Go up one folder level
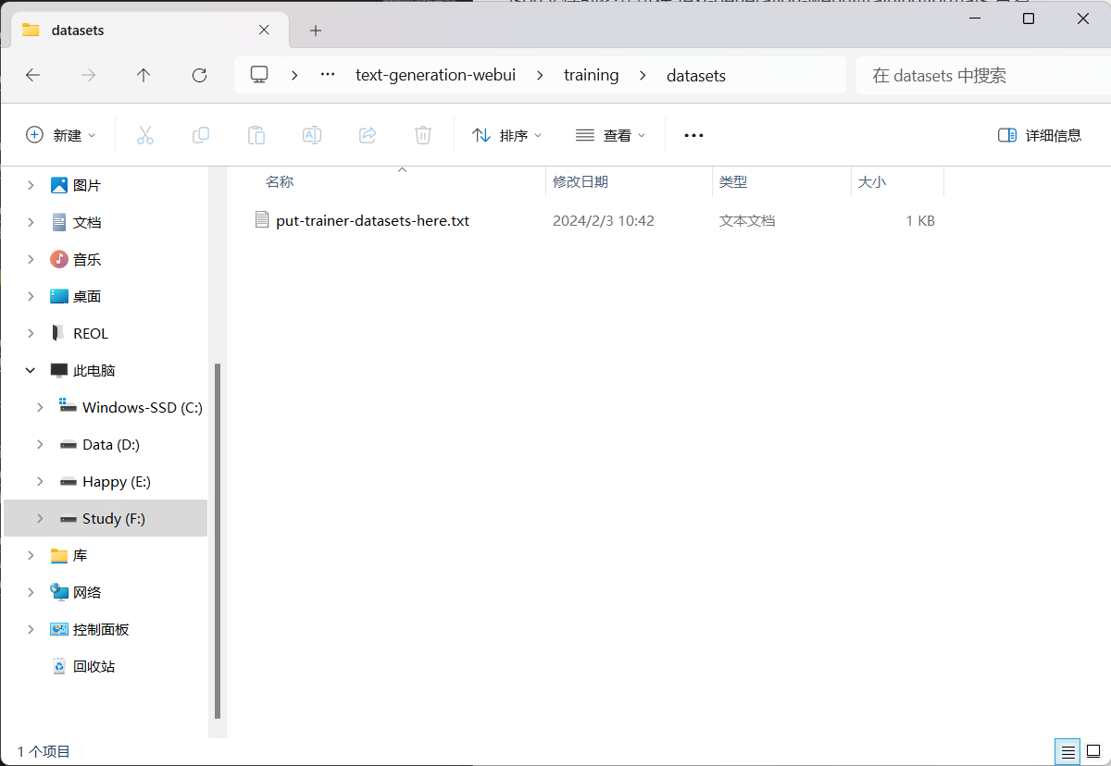The image size is (1111, 766). click(x=144, y=76)
